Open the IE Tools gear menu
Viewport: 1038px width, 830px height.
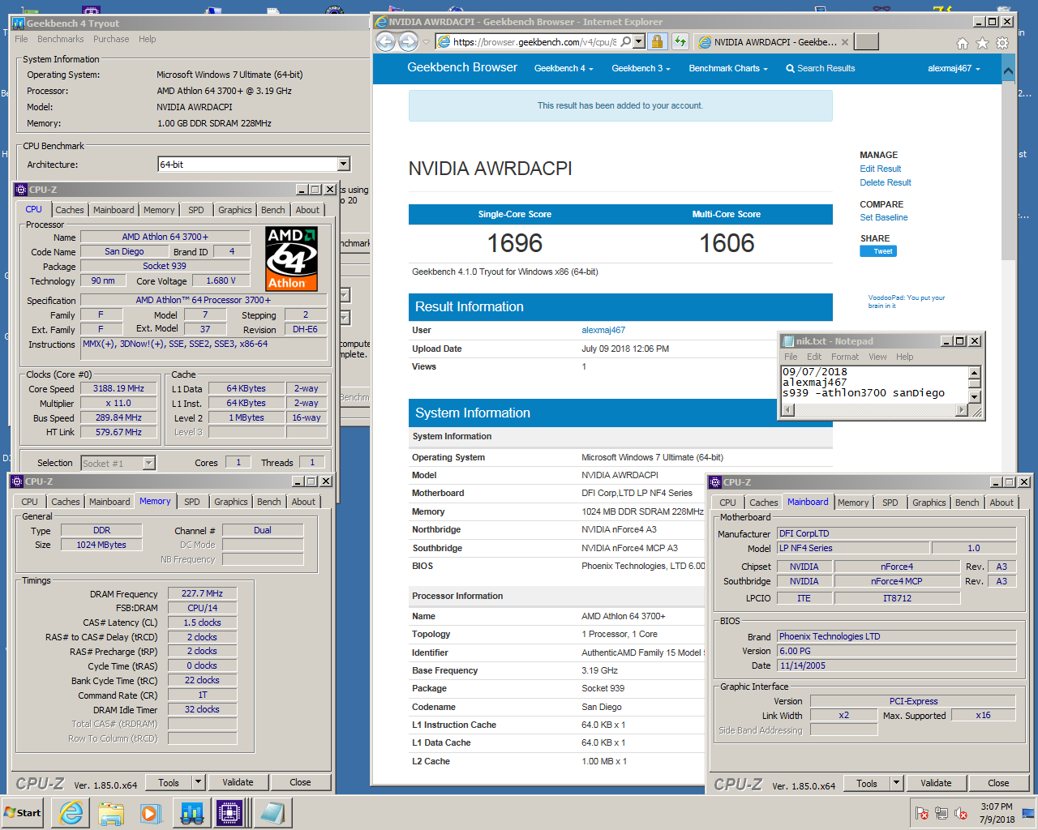pos(1002,43)
